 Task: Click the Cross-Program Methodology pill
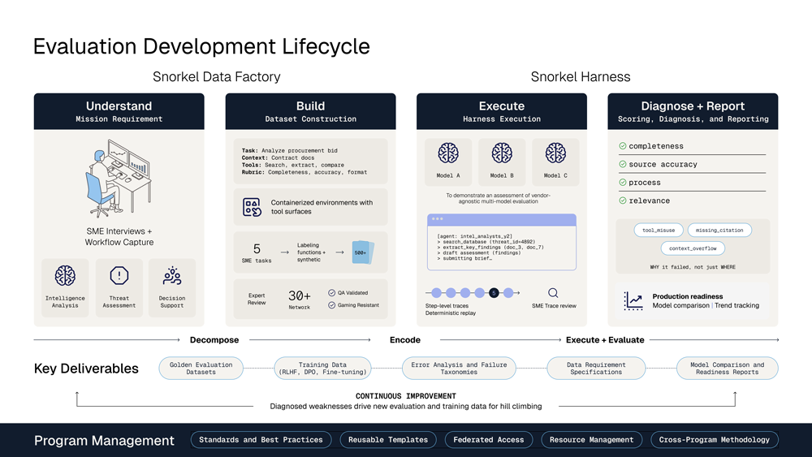[x=714, y=440]
